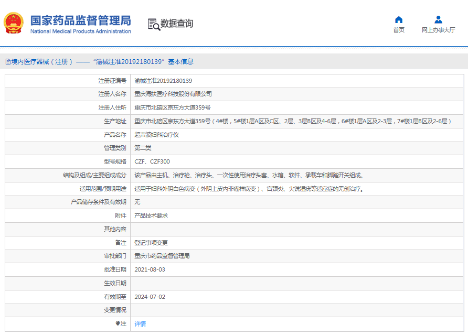Click the 数据查询 magnifier document icon

click(x=153, y=24)
